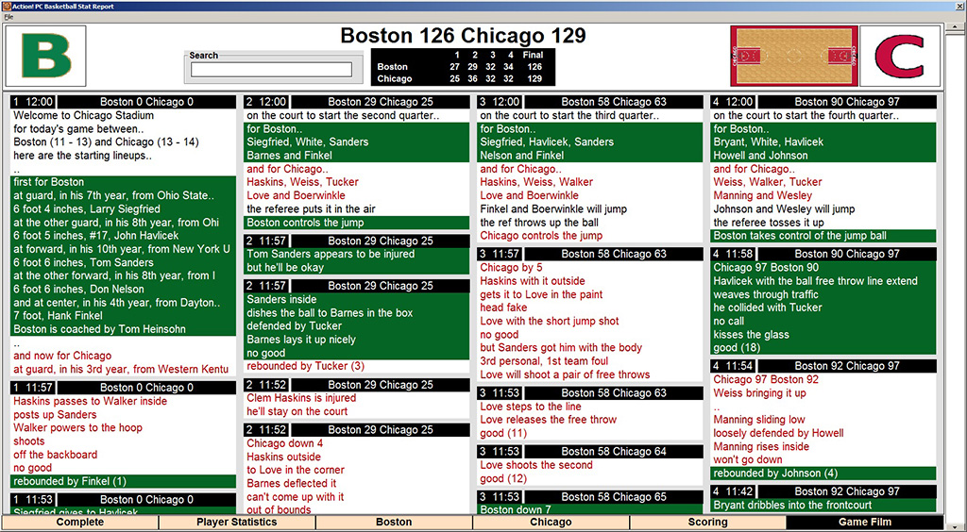Select the 4 11:54 Boston 92 Chicago 97 header
Screen dimensions: 967x532
click(823, 366)
